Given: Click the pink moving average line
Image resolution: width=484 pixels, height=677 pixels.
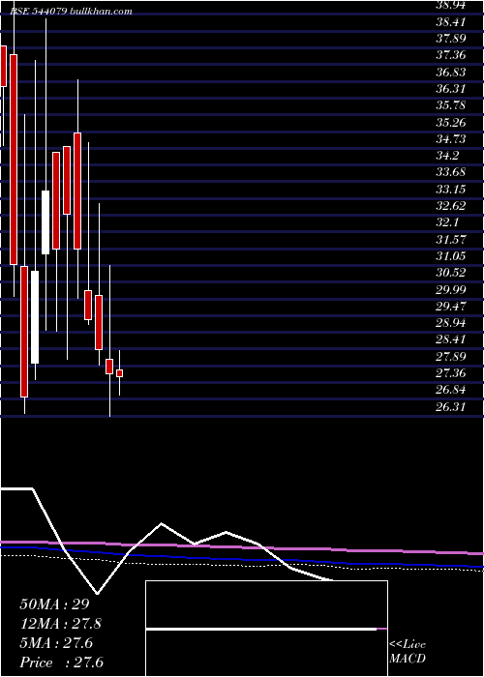Looking at the screenshot, I should [x=242, y=547].
